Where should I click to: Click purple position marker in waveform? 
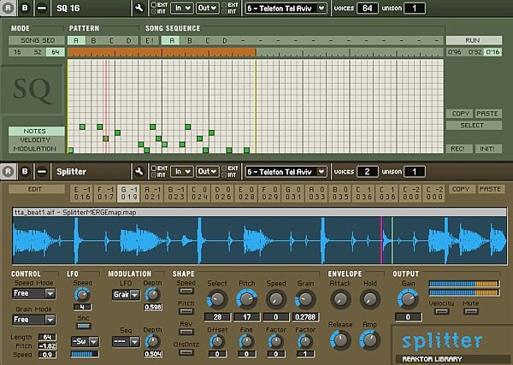point(381,239)
